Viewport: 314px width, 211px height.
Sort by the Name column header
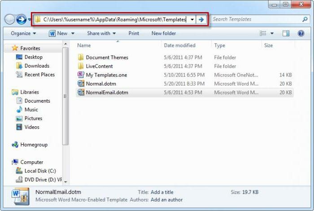(x=84, y=45)
